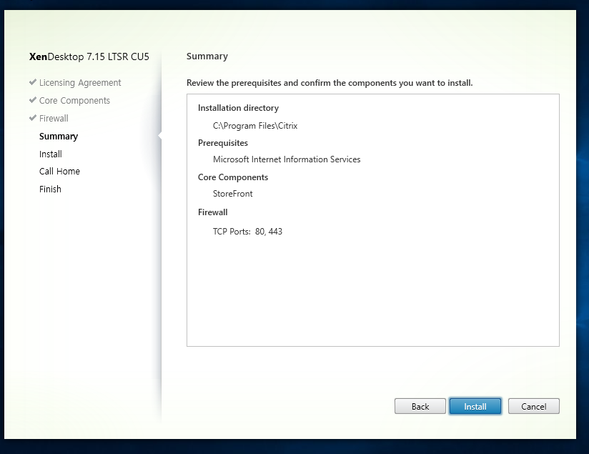Viewport: 589px width, 454px height.
Task: Click the Microsoft Internet Information Services entry
Action: [x=287, y=159]
